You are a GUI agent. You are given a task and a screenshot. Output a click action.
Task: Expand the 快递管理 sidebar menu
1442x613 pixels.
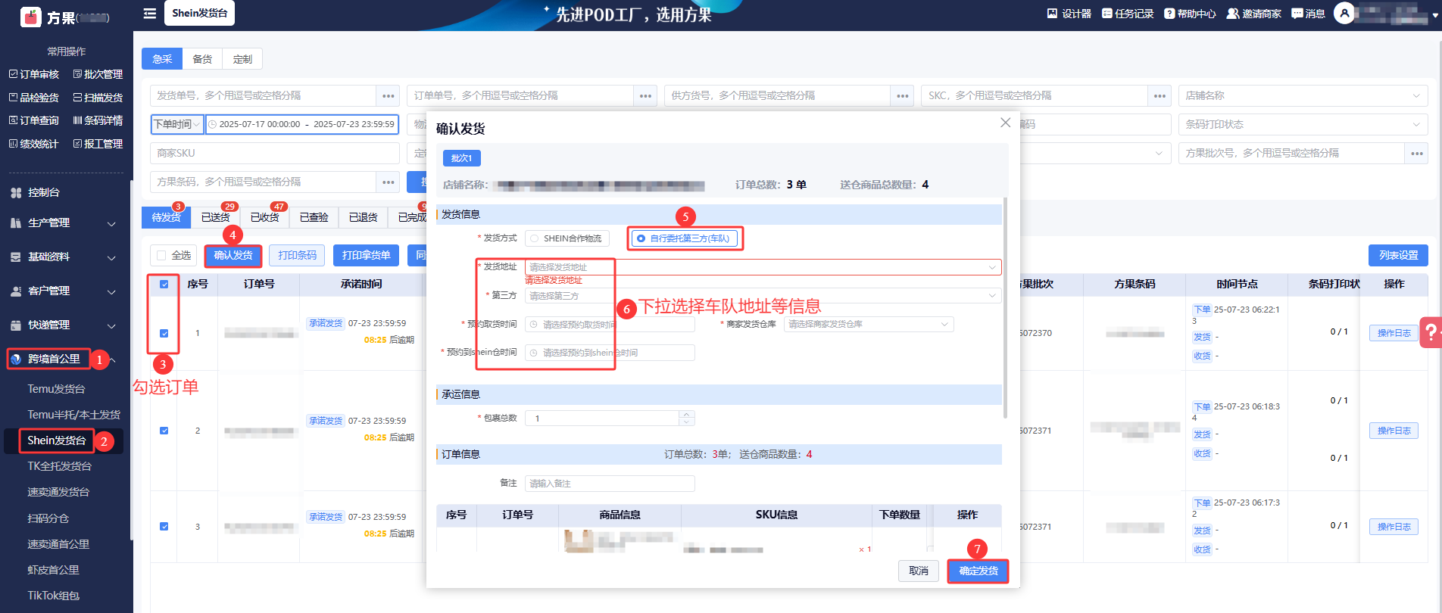65,325
